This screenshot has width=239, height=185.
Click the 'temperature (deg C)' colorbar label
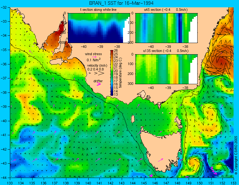coord(120,73)
